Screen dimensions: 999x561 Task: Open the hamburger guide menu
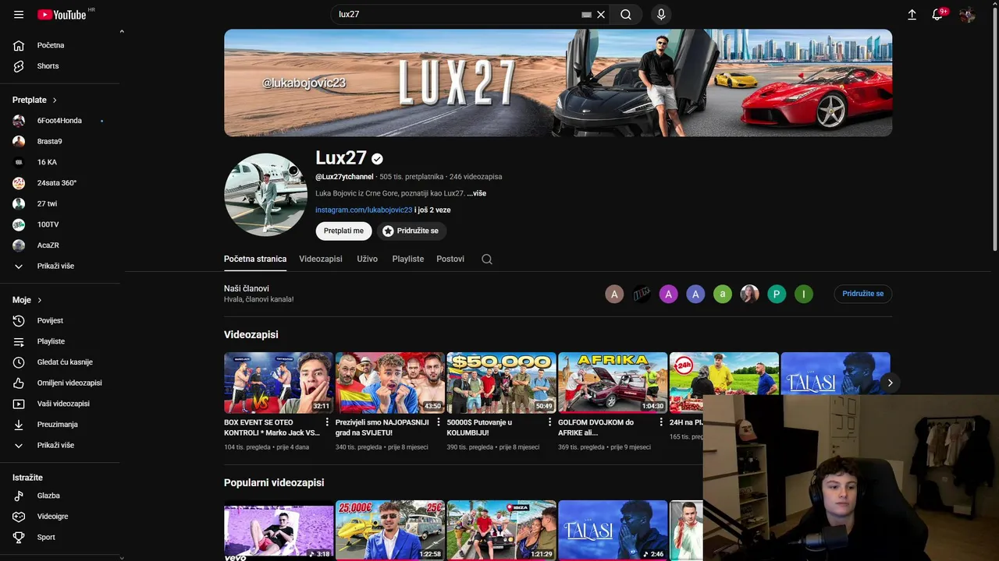[x=19, y=15]
